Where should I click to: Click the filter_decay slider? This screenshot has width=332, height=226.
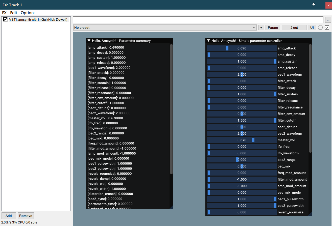click(x=242, y=88)
